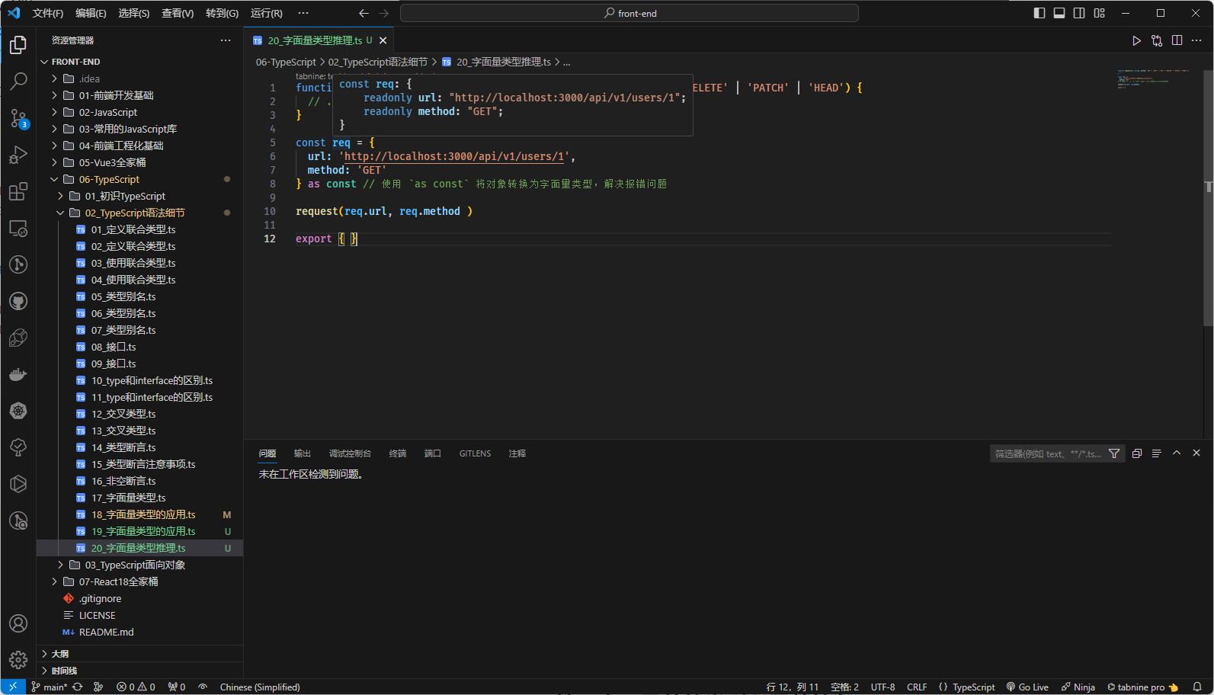Open the Search view in activity bar
Image resolution: width=1214 pixels, height=695 pixels.
pos(18,81)
